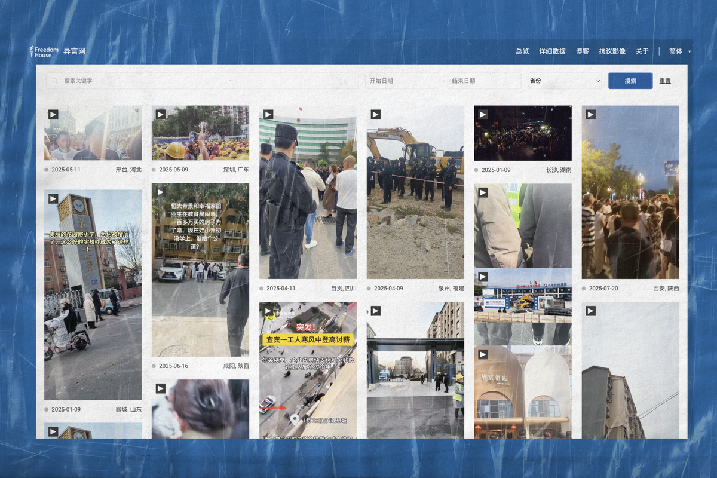Open the 结束日期 end date picker
Screen dimensions: 717x478
coord(484,81)
